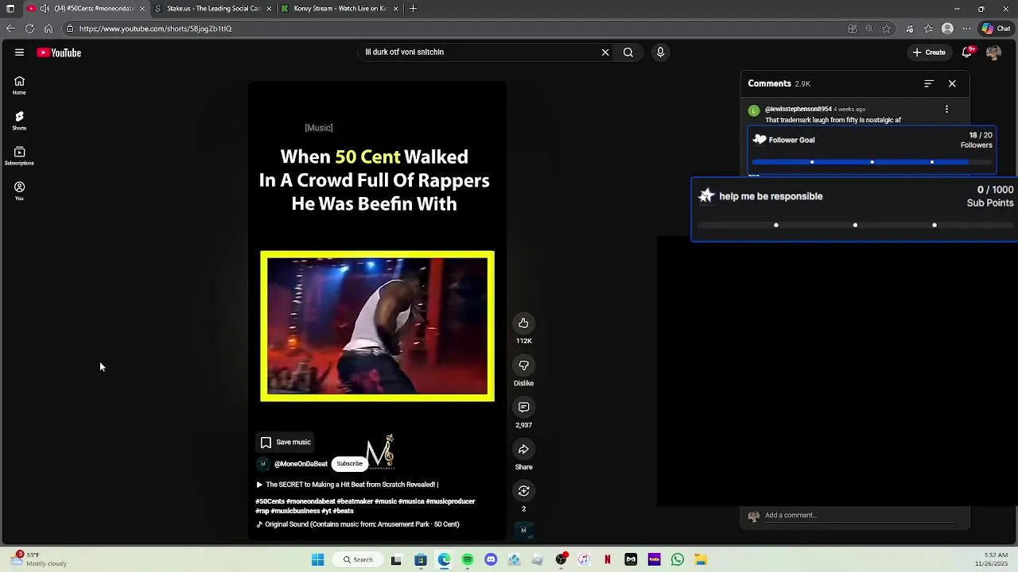Open the tab actions menu icon
1018x572 pixels.
coord(10,9)
